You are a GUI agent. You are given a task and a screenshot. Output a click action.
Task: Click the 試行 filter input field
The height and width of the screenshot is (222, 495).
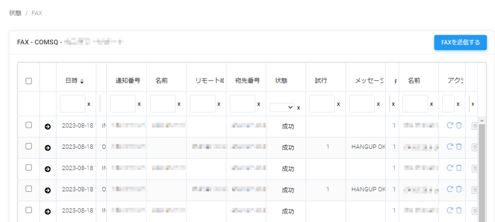click(x=321, y=104)
